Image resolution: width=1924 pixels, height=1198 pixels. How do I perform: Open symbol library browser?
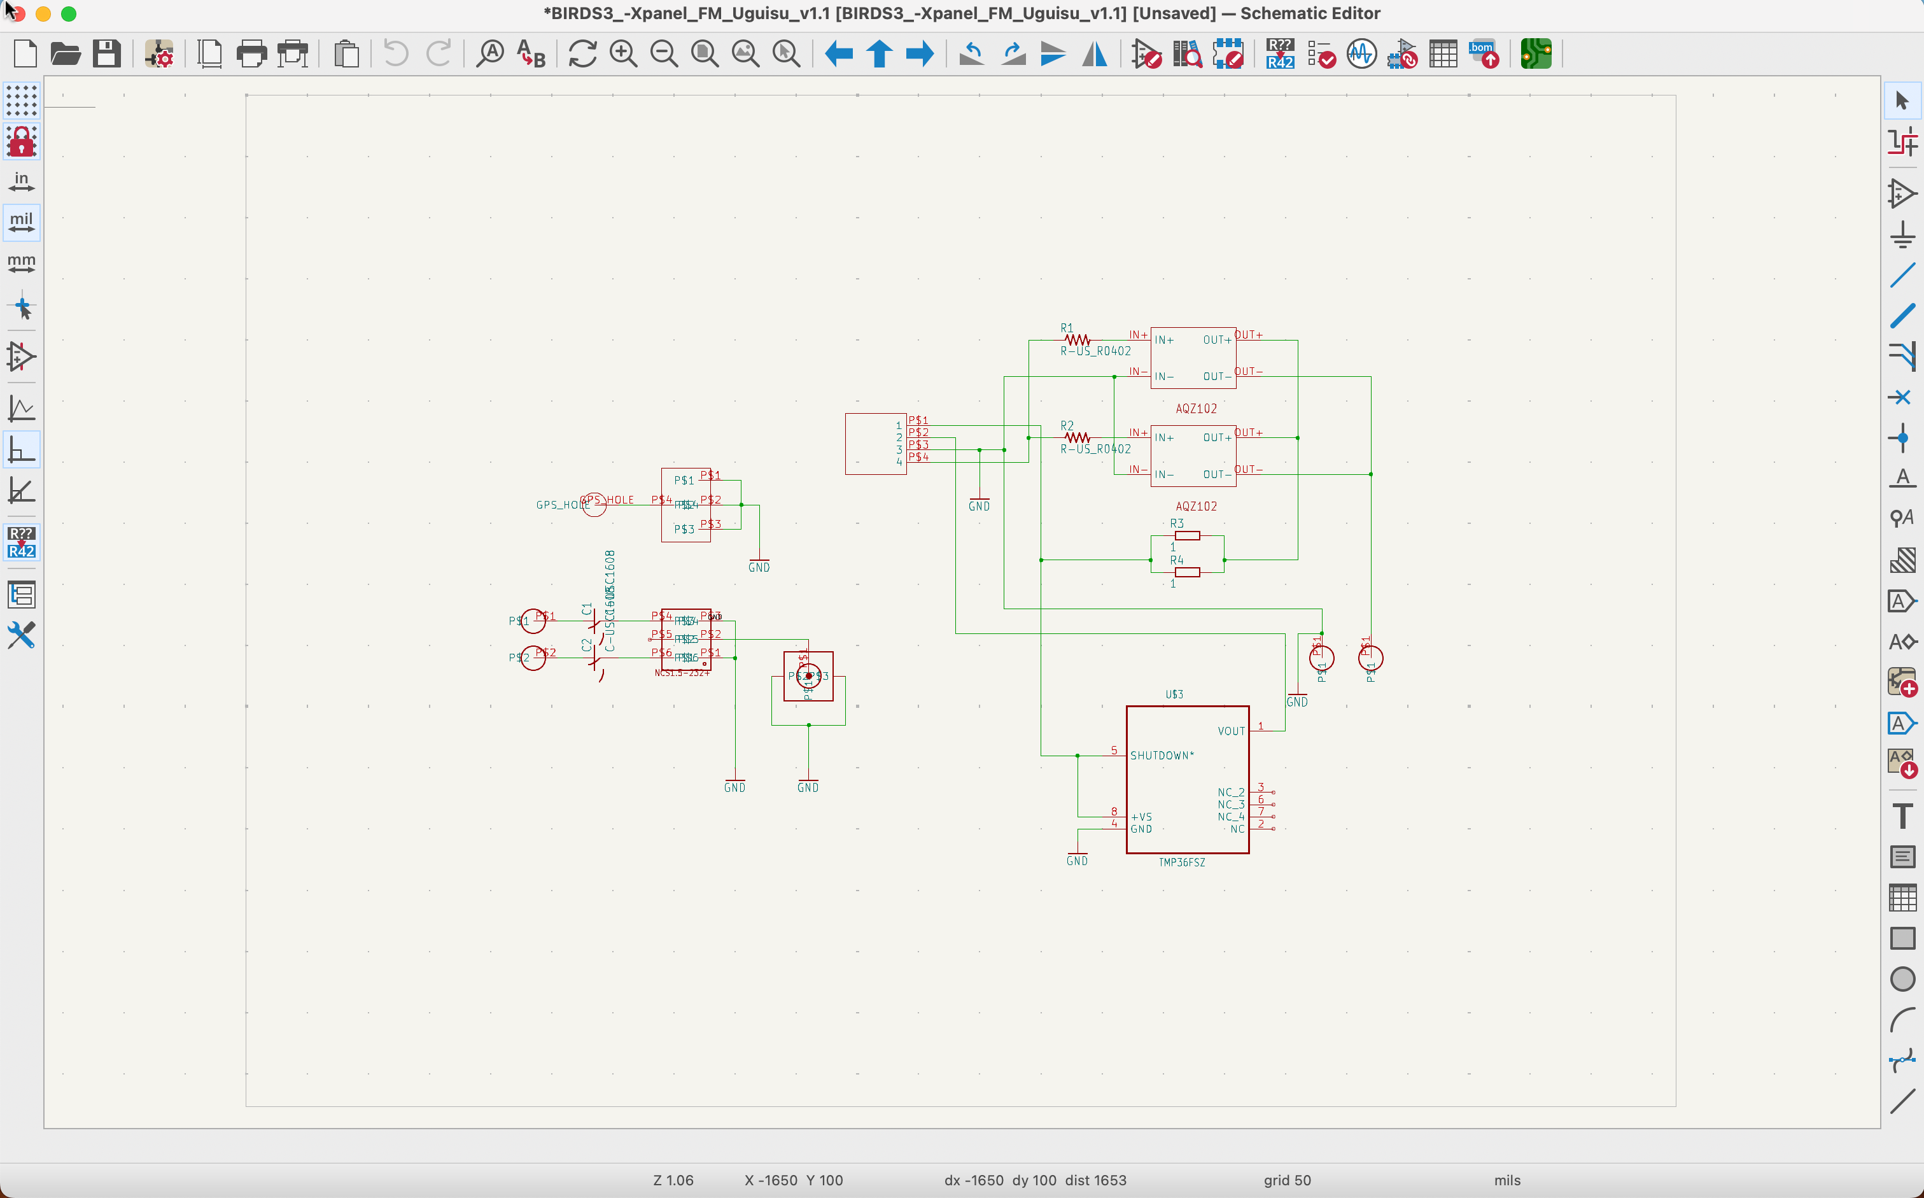1188,54
